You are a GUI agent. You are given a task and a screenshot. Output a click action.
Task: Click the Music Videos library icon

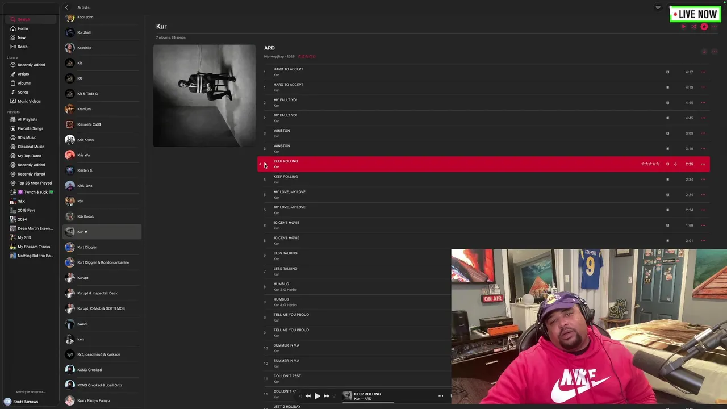click(13, 101)
